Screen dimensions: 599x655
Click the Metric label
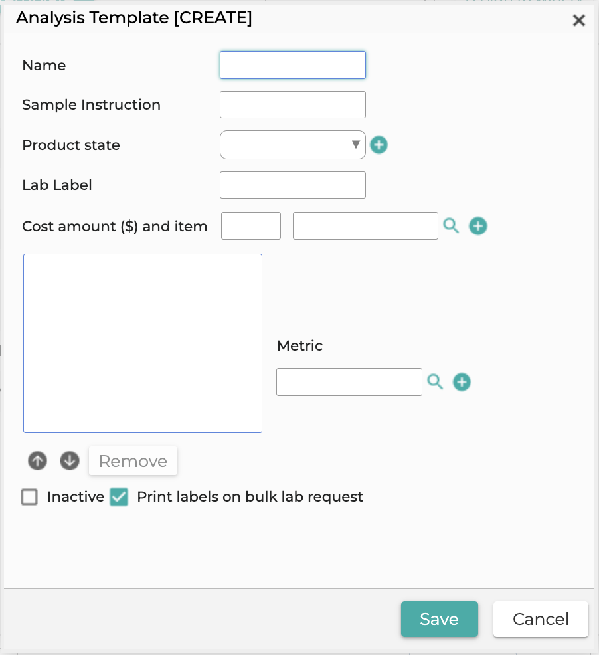(x=299, y=346)
